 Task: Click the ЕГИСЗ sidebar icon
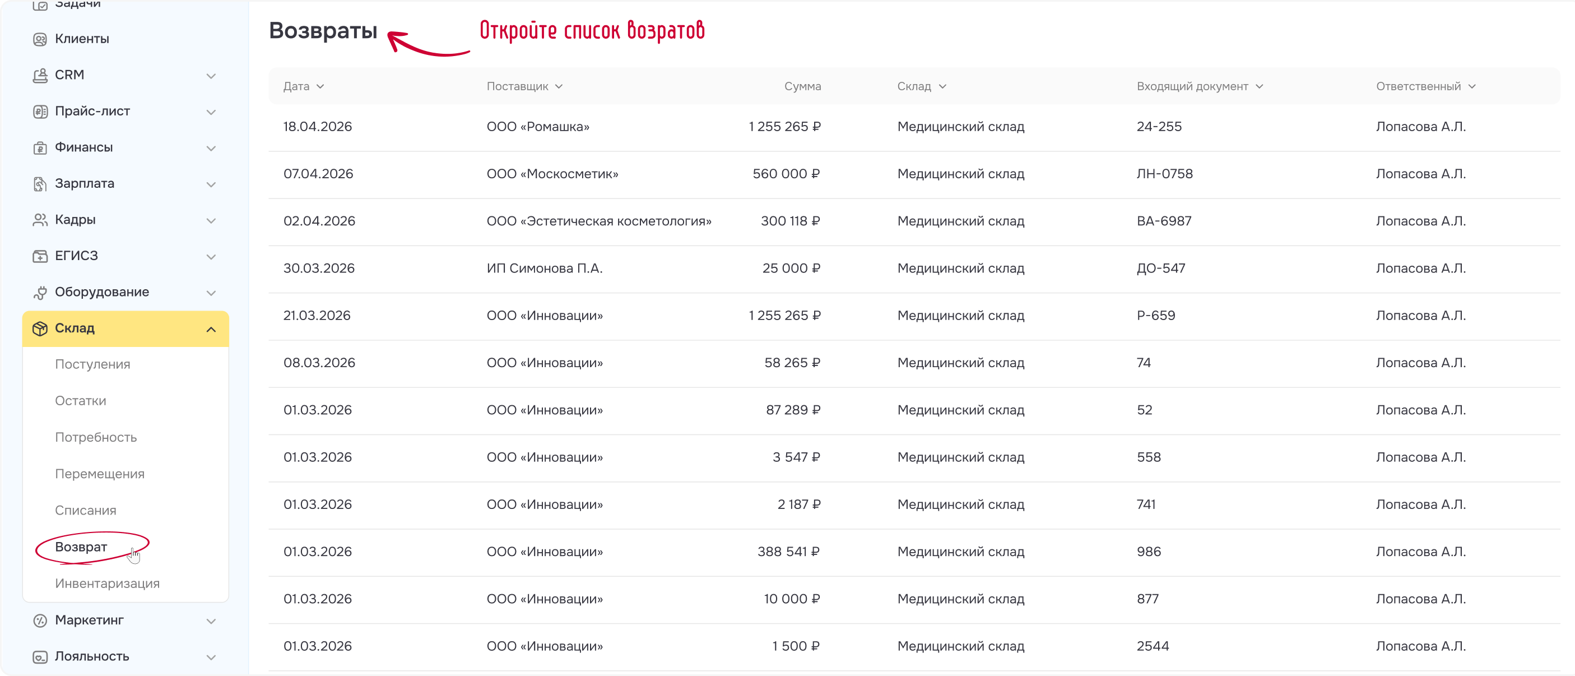tap(40, 256)
